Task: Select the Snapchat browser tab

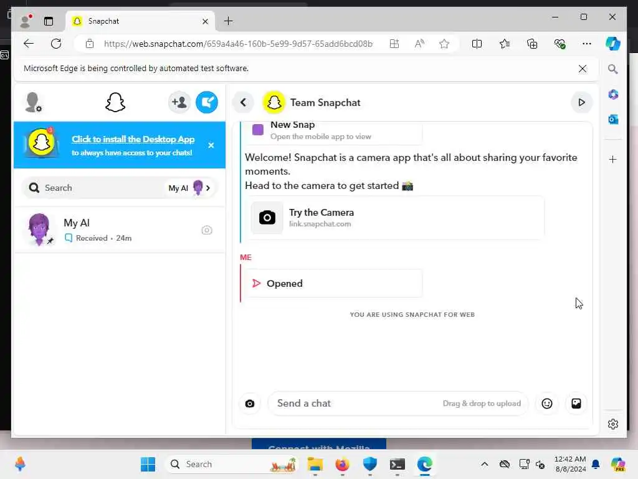Action: point(140,21)
